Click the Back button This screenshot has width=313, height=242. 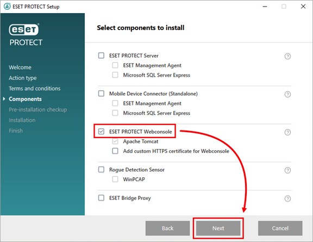(x=167, y=228)
